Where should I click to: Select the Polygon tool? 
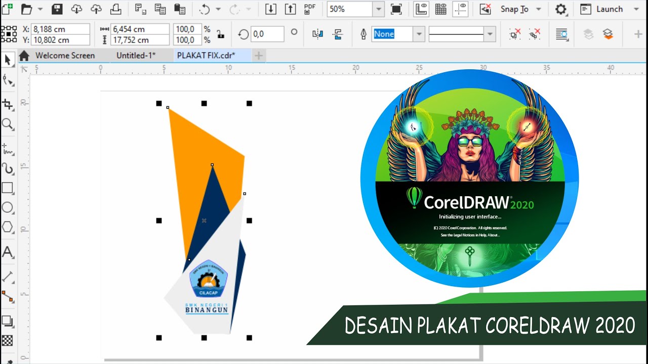click(8, 227)
